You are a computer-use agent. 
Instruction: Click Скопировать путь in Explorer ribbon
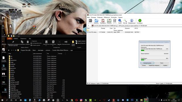coord(36,43)
